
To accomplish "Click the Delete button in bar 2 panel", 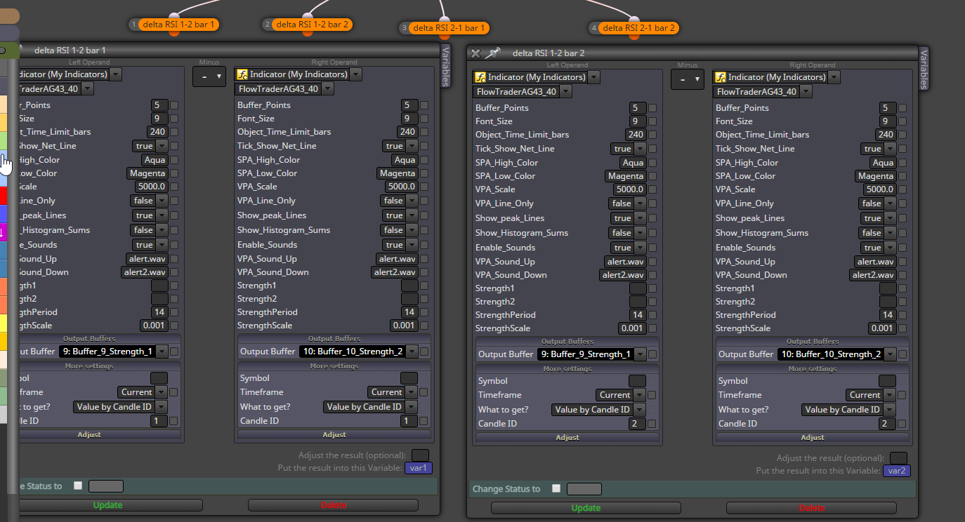I will click(x=811, y=508).
